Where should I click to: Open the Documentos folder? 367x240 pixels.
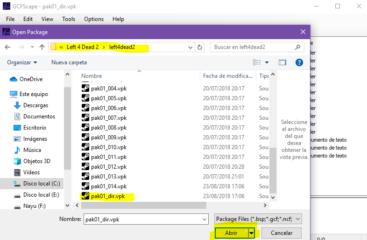35,117
